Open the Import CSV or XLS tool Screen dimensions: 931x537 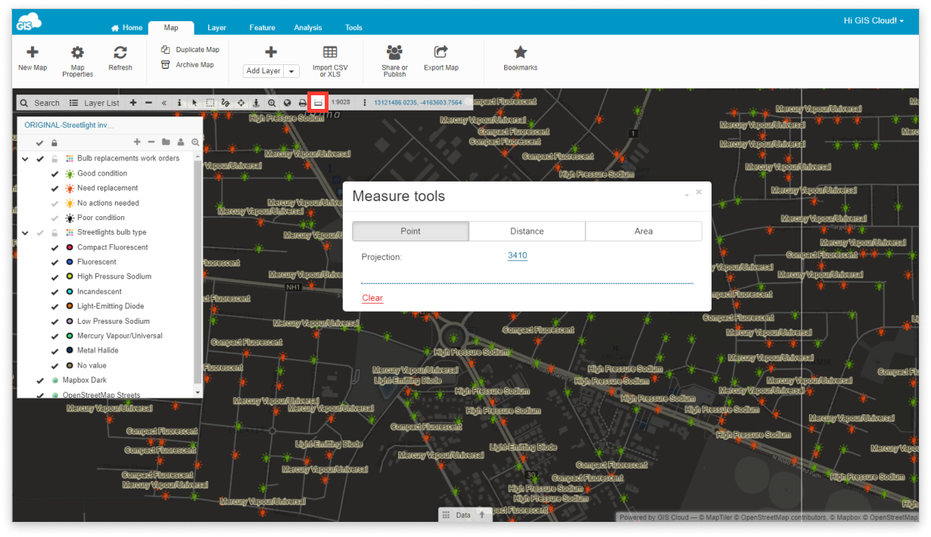(330, 61)
